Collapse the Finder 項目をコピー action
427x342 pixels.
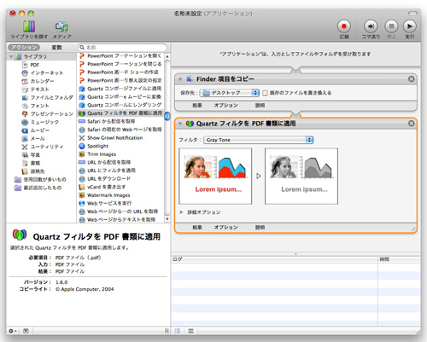[180, 79]
